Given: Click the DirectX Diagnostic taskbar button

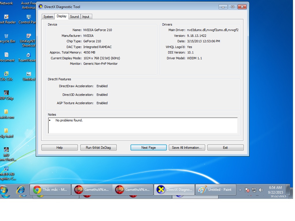Looking at the screenshot, I should click(x=174, y=190).
